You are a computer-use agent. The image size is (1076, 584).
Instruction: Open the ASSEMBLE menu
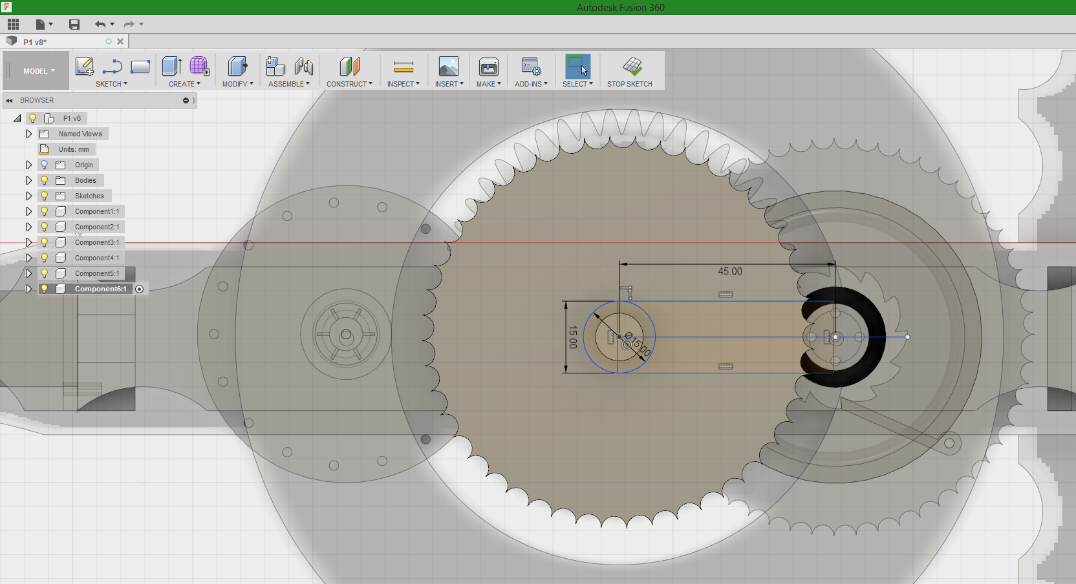[x=289, y=84]
